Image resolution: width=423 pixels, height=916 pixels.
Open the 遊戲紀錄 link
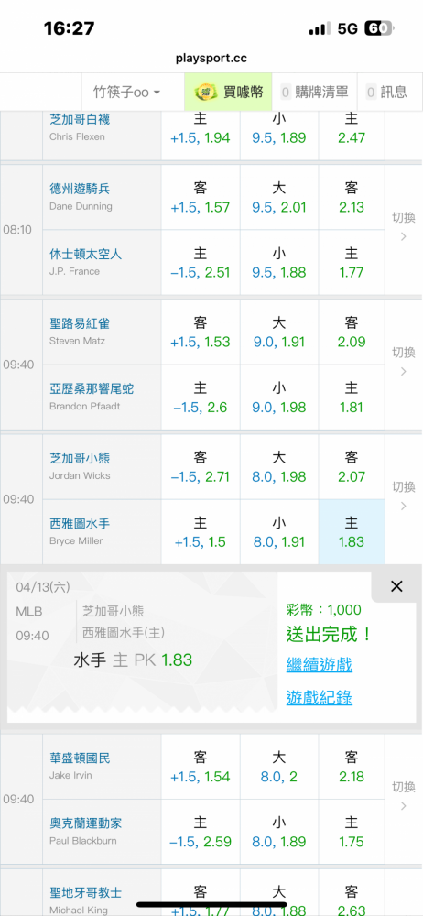[319, 697]
